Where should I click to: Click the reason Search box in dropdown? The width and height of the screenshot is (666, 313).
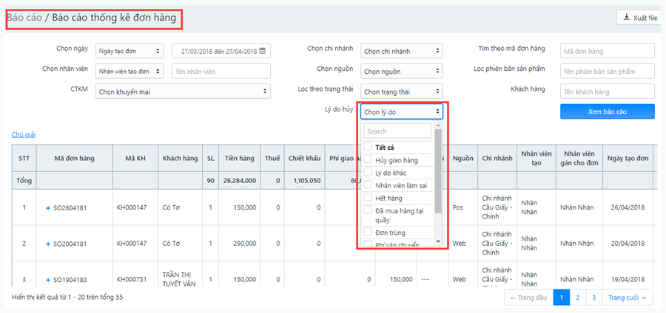pyautogui.click(x=397, y=131)
